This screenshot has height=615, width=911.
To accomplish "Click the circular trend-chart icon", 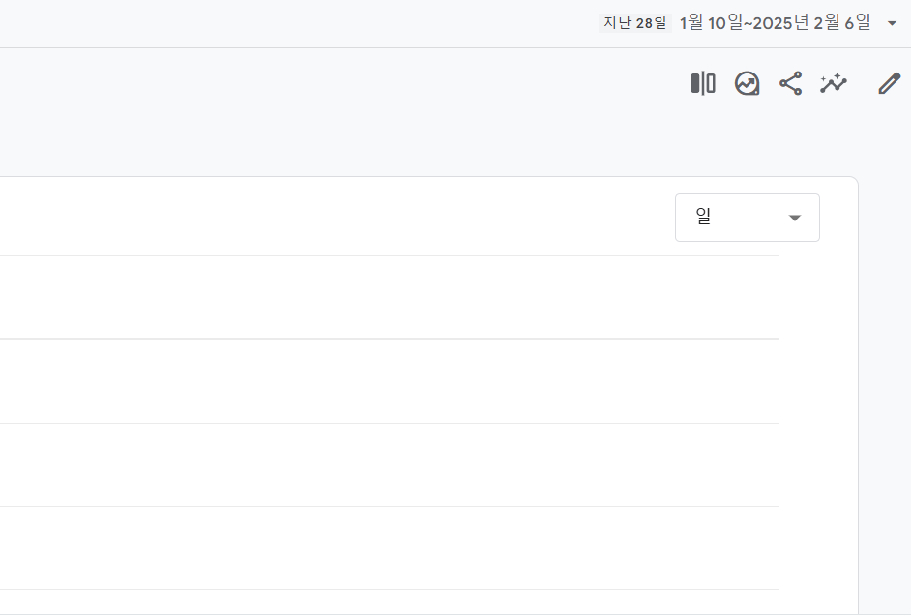I will [747, 83].
